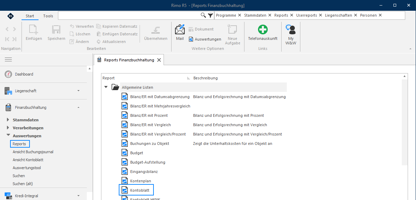
Task: Select the Reports Finanzbuchhaltung tab
Action: tap(129, 60)
